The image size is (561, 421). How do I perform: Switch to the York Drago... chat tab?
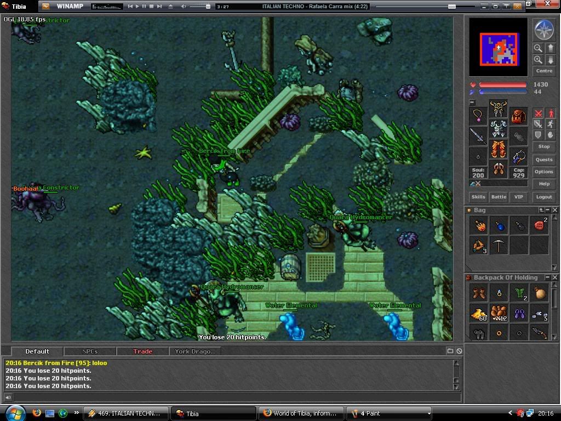195,351
